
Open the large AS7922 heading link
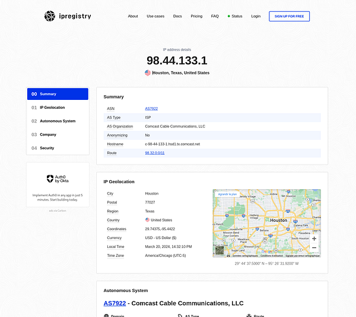point(115,303)
